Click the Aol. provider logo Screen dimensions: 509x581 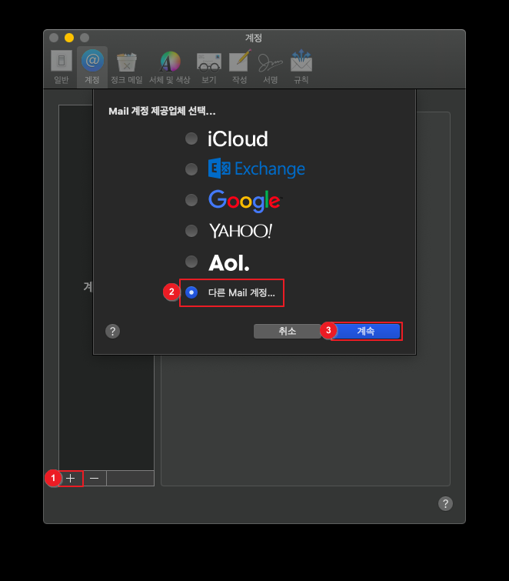click(x=229, y=262)
